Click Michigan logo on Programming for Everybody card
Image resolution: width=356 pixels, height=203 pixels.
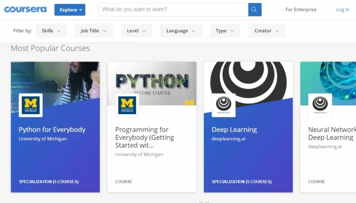(127, 105)
